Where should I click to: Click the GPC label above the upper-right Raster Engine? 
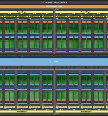(x=57, y=10)
